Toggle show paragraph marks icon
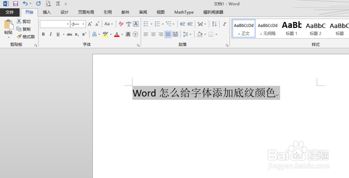The height and width of the screenshot is (178, 349). tap(224, 24)
